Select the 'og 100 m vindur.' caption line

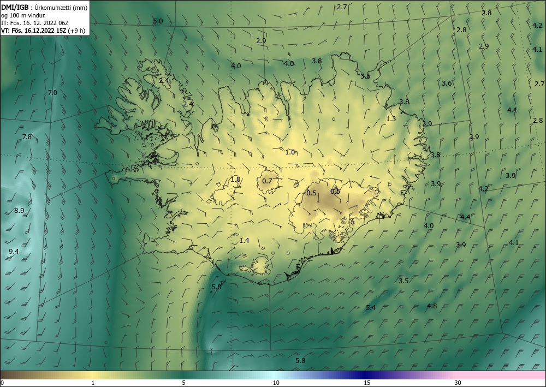(x=23, y=15)
